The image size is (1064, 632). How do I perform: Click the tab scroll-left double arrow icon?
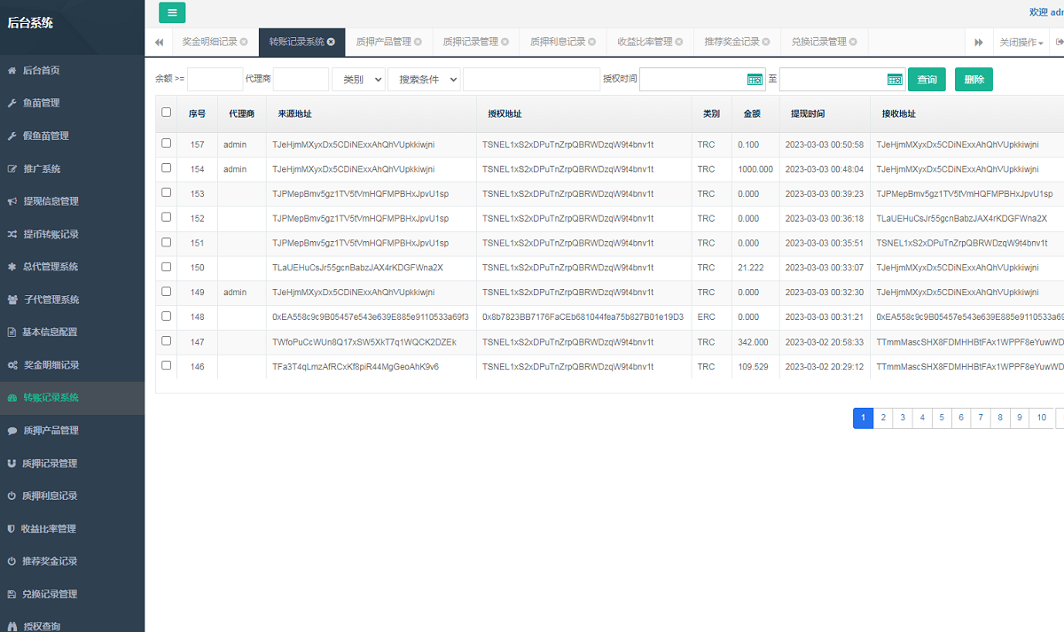click(x=159, y=42)
